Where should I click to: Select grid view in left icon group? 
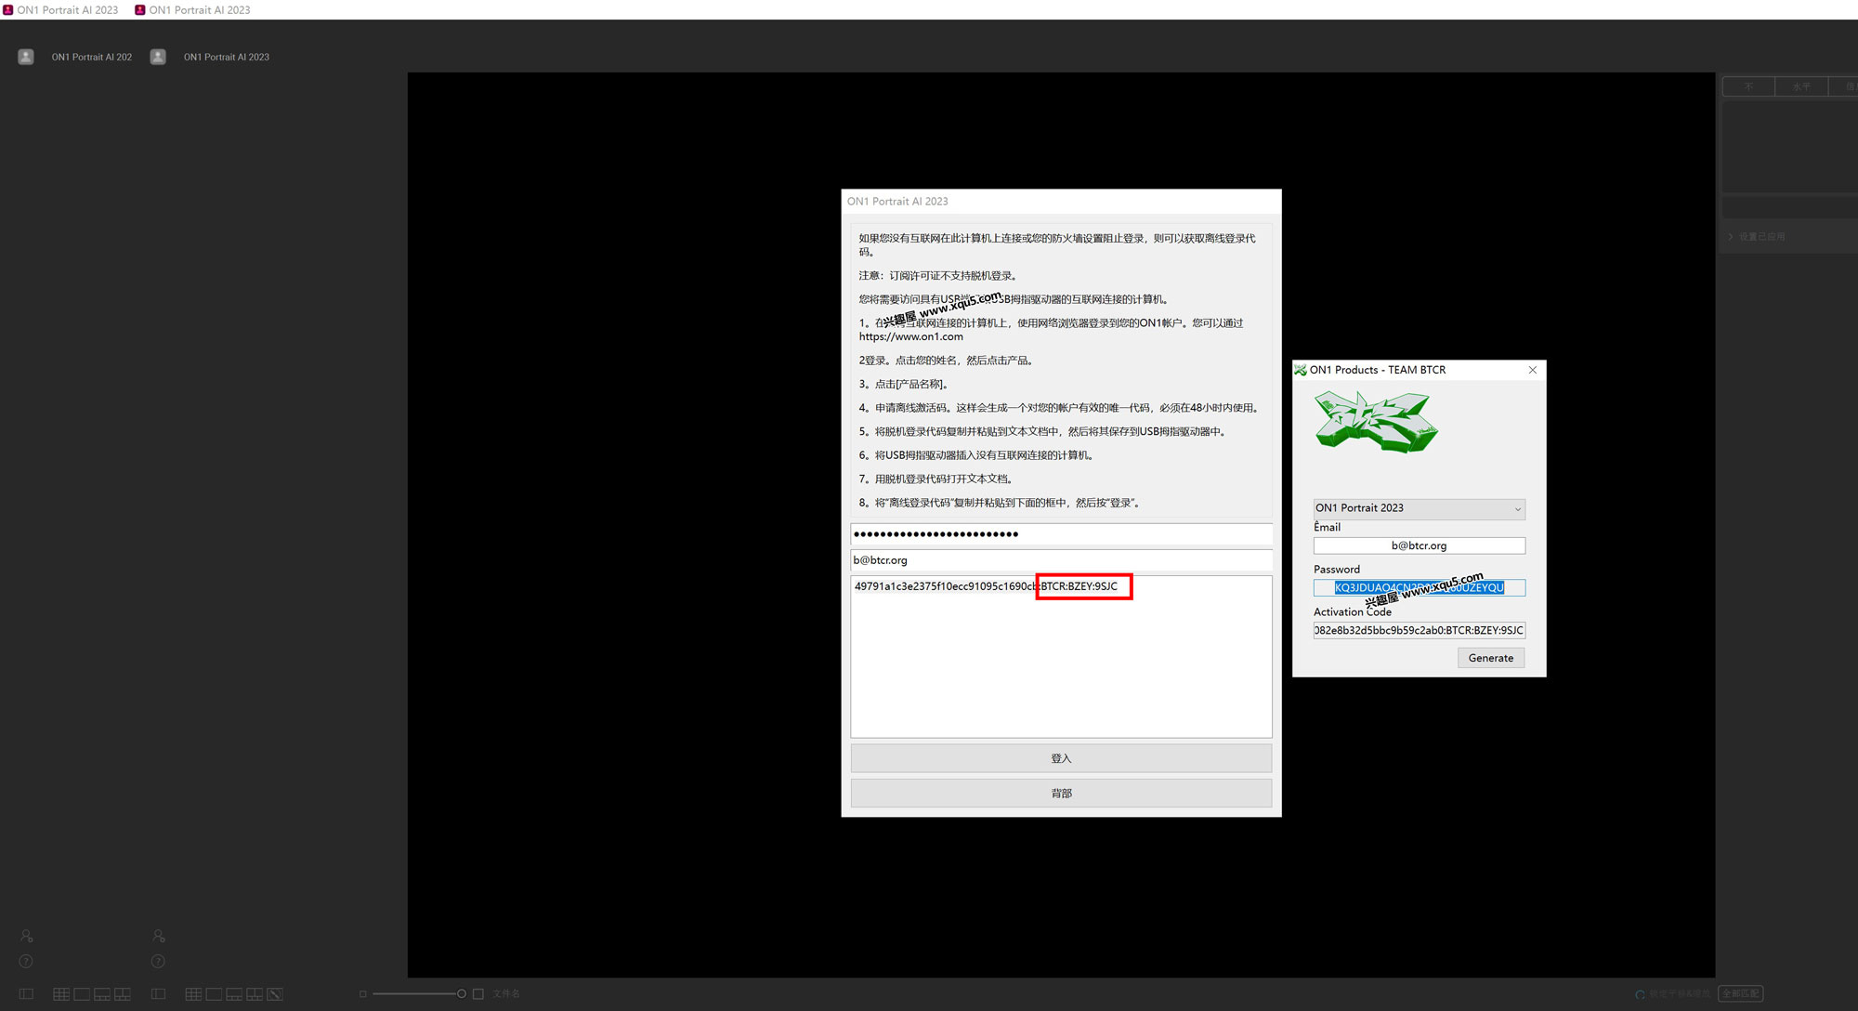[x=61, y=994]
